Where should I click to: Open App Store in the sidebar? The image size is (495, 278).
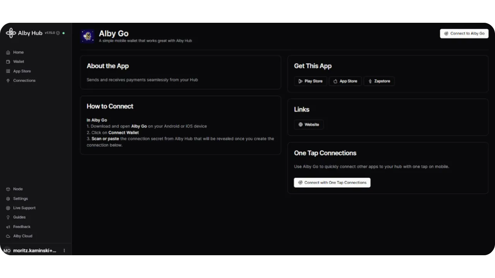[22, 71]
